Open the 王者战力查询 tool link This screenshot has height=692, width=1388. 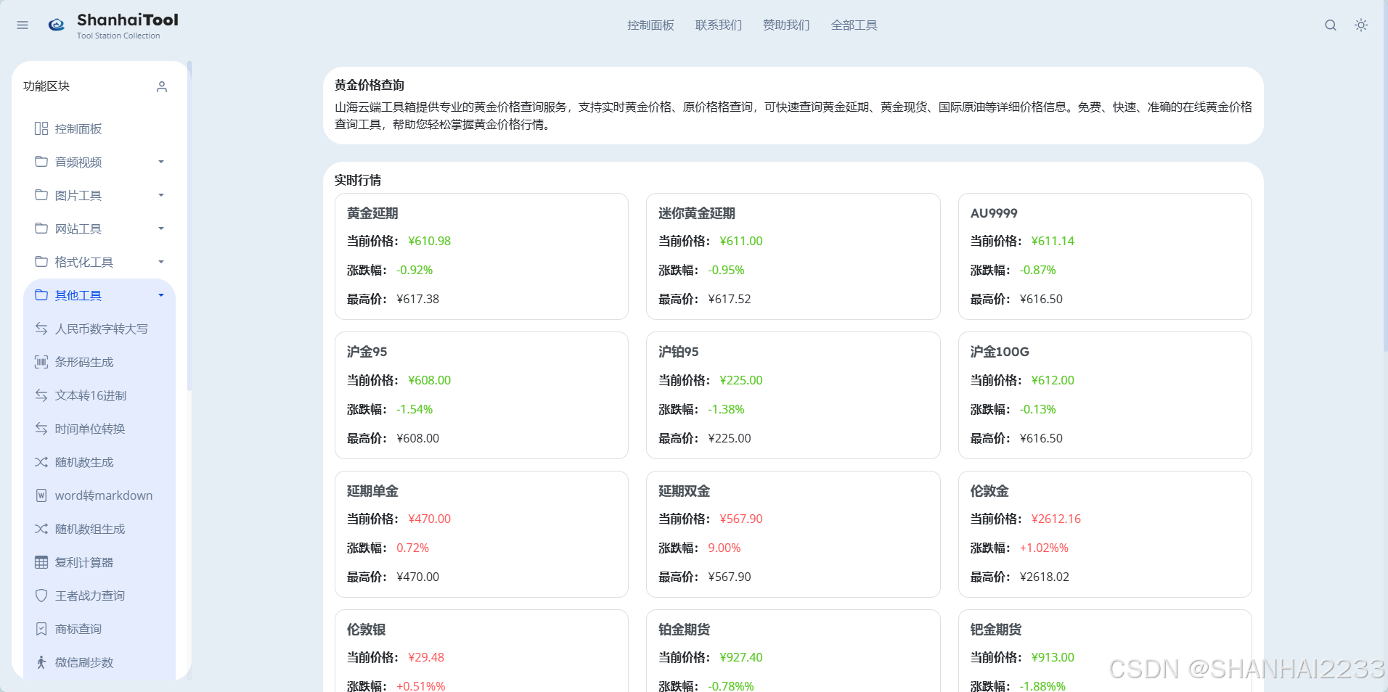point(90,596)
